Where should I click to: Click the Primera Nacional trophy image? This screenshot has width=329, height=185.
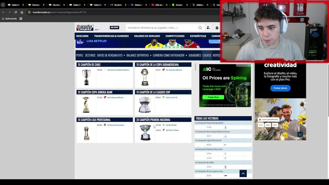145,133
